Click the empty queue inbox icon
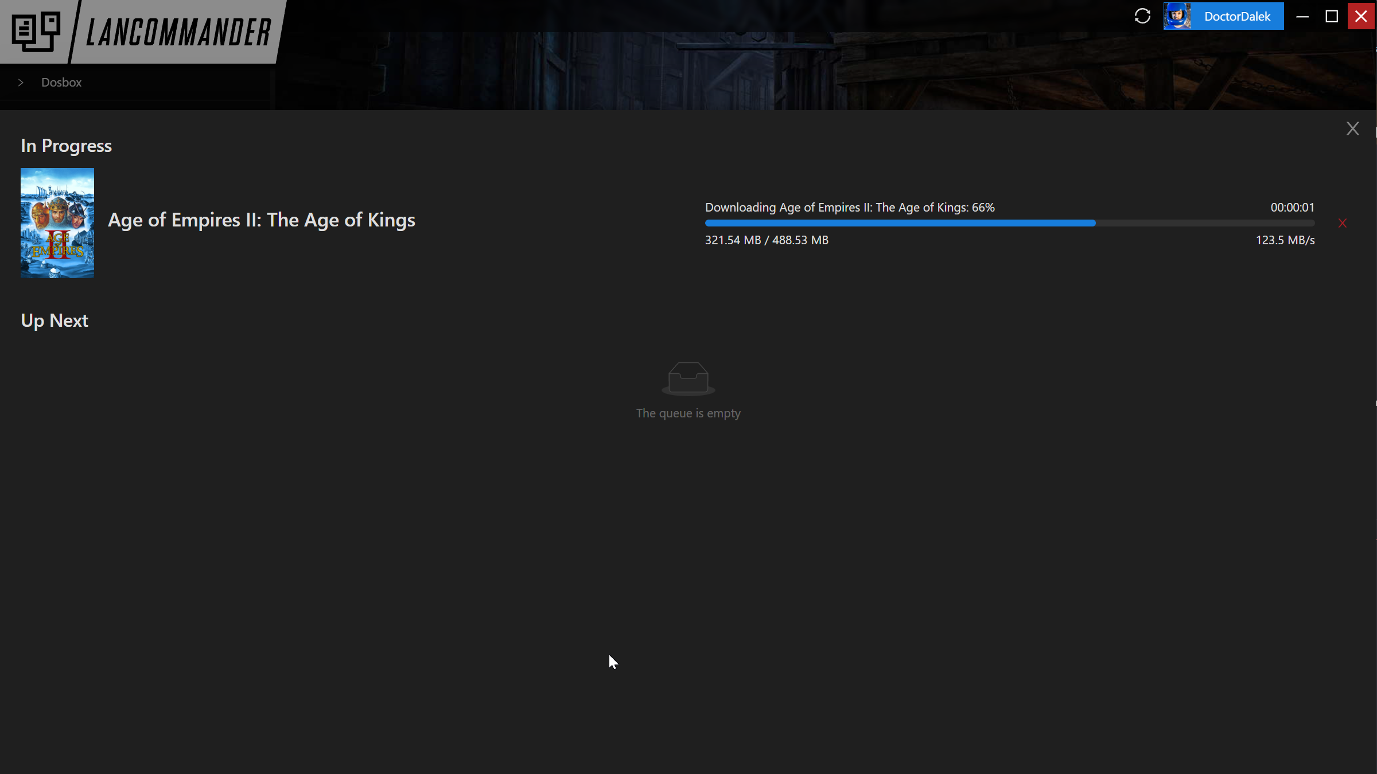Image resolution: width=1377 pixels, height=774 pixels. (x=688, y=378)
